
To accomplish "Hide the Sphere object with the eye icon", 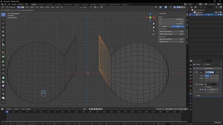I will tap(218, 15).
